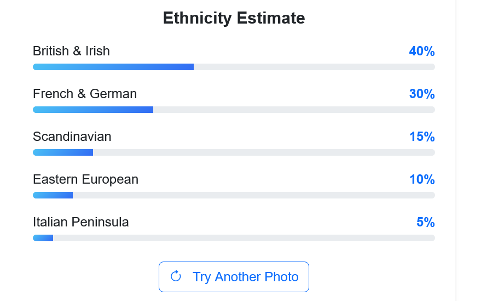
Task: Click the 10% Eastern European percentage
Action: pos(421,179)
